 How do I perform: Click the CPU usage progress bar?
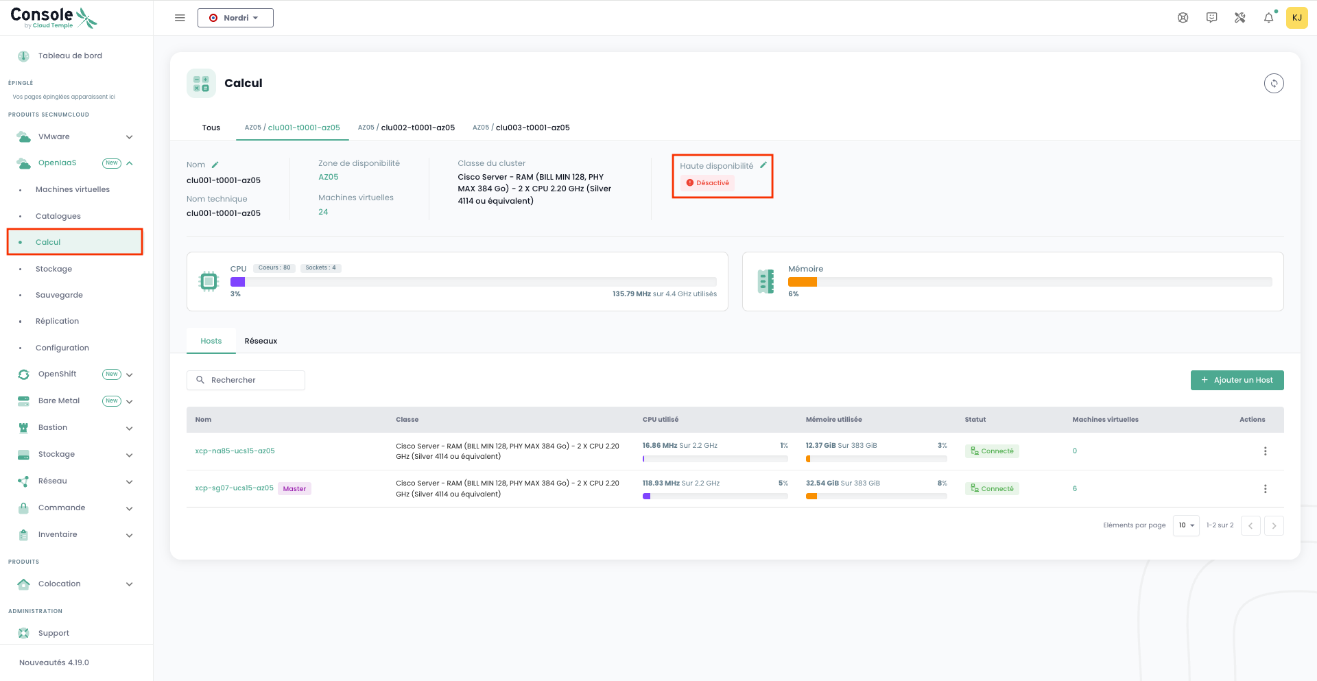473,282
